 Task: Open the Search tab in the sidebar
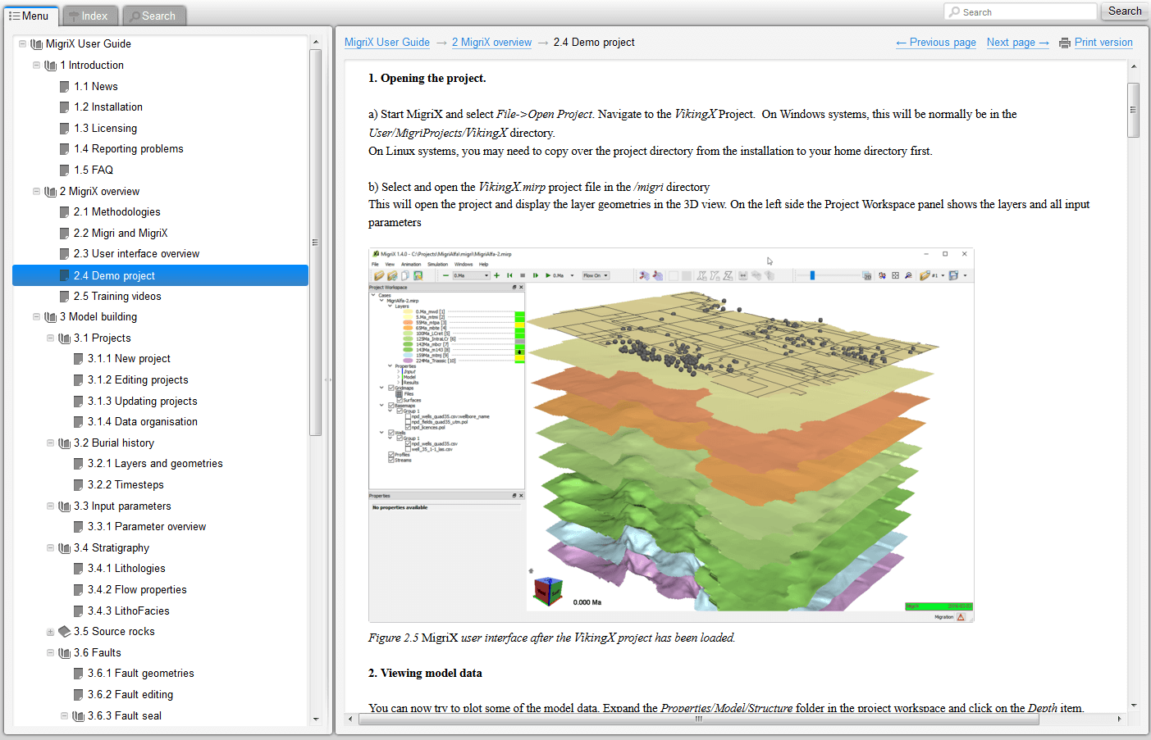pos(155,16)
